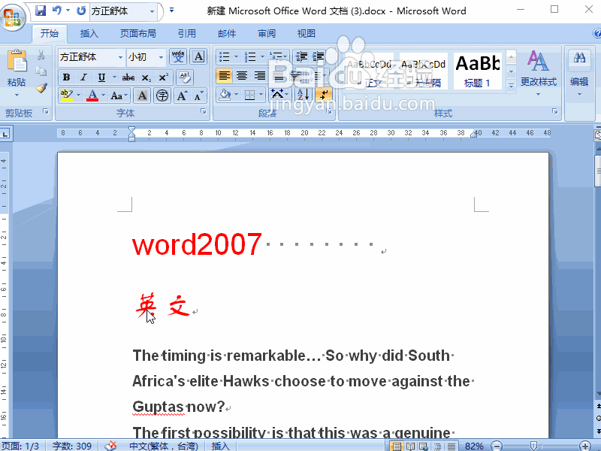Toggle show/hide paragraph marks
Screen dimensions: 601x451
tap(324, 95)
